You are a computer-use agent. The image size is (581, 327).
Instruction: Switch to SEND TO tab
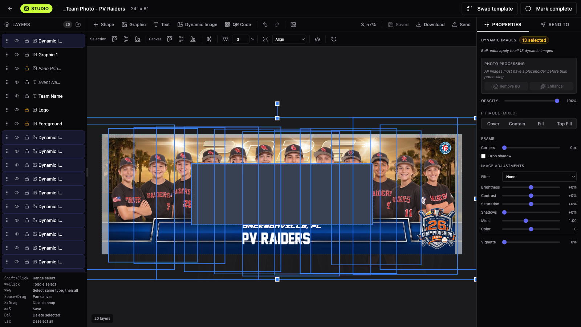[x=555, y=24]
